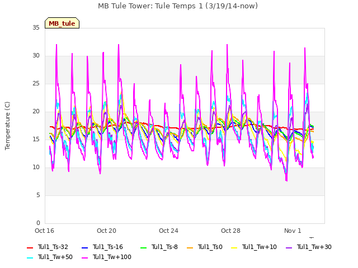Click the 5 y-axis tick label
Viewport: 358px width, 268px height.
[38, 195]
